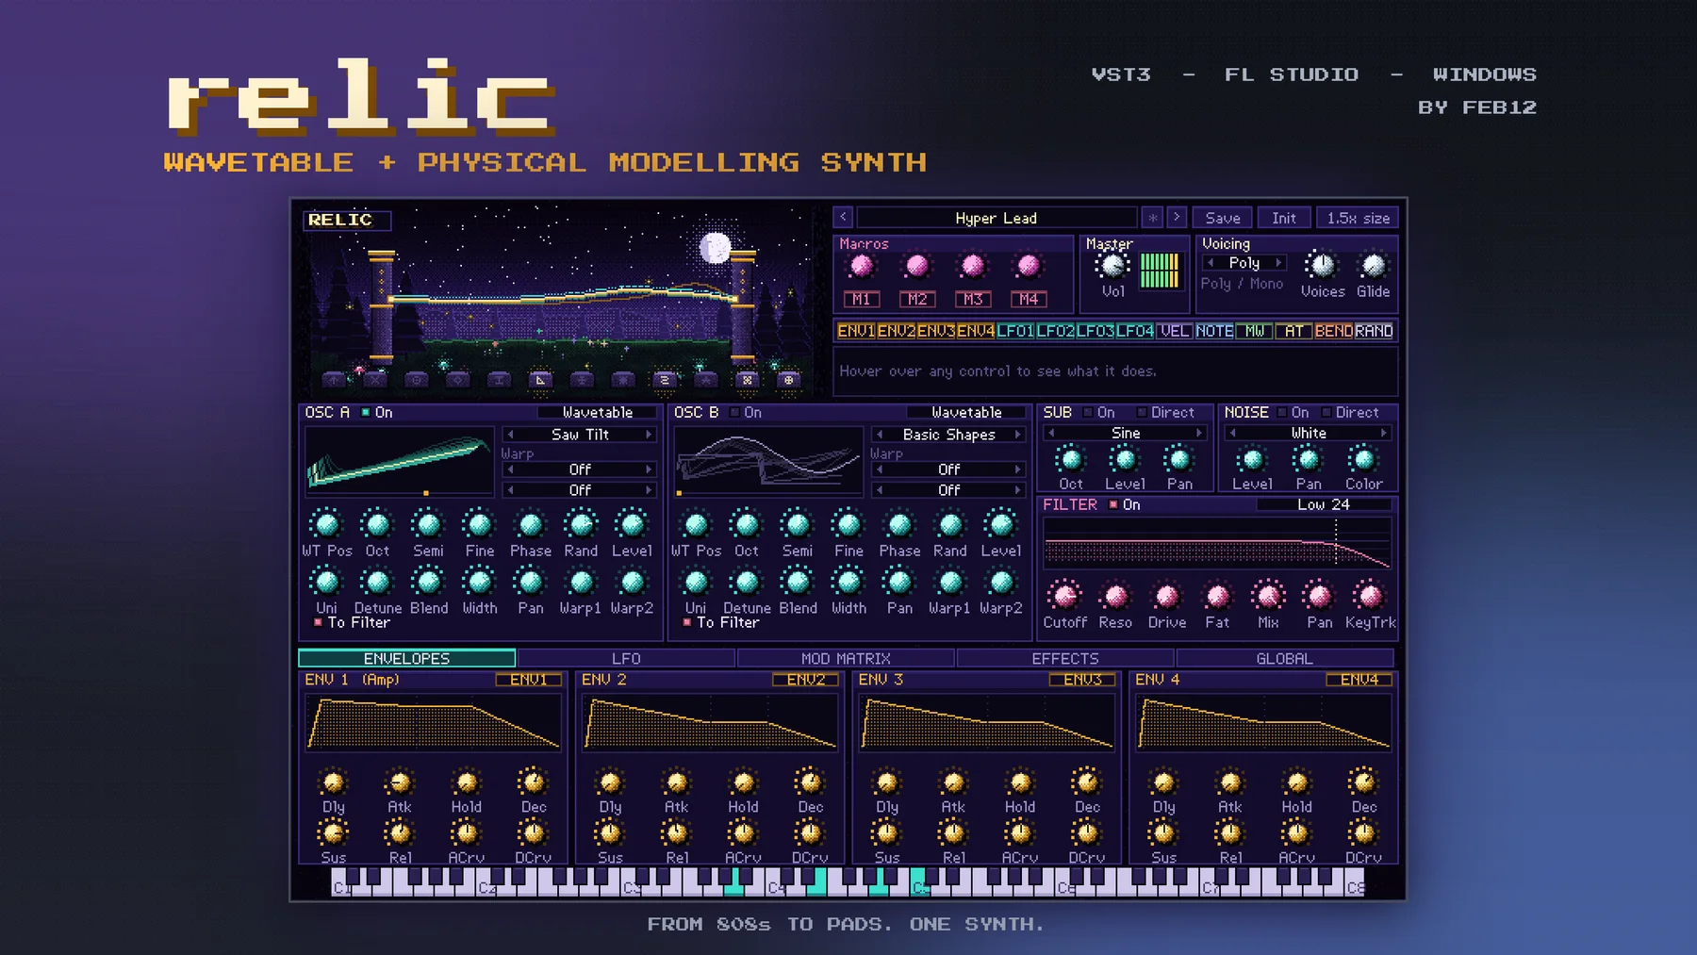Click the triangle-ruler gravestone icon in the scene
The image size is (1697, 955).
pyautogui.click(x=540, y=380)
